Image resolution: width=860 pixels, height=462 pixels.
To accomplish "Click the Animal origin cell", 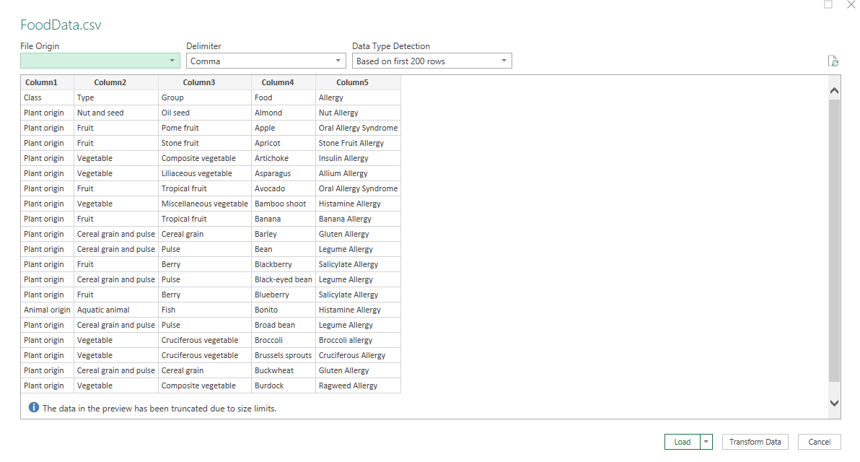I will [47, 310].
